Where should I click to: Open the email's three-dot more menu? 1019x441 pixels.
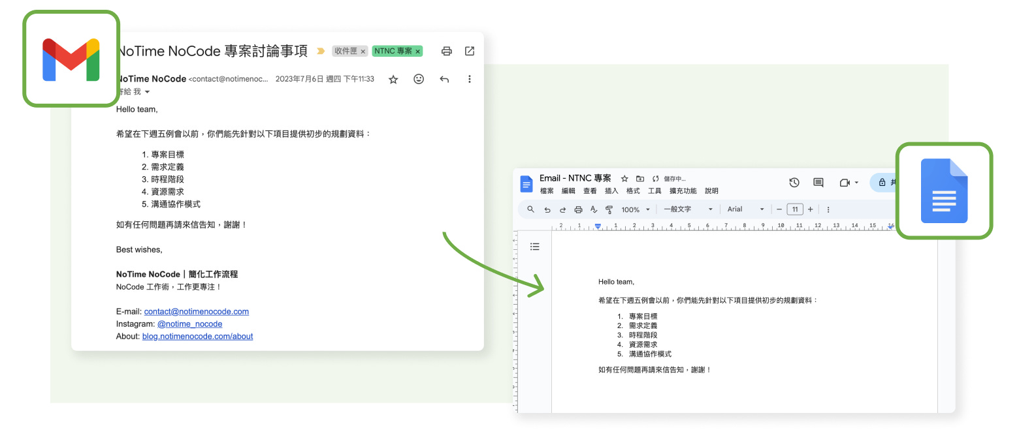(x=470, y=79)
